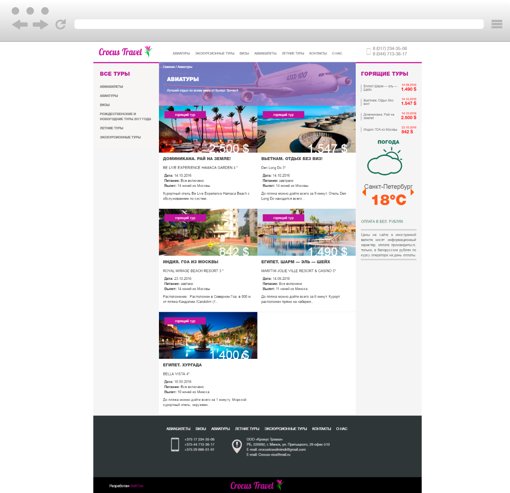This screenshot has height=493, width=510.
Task: Show previous city with left weather arrow
Action: (x=364, y=192)
